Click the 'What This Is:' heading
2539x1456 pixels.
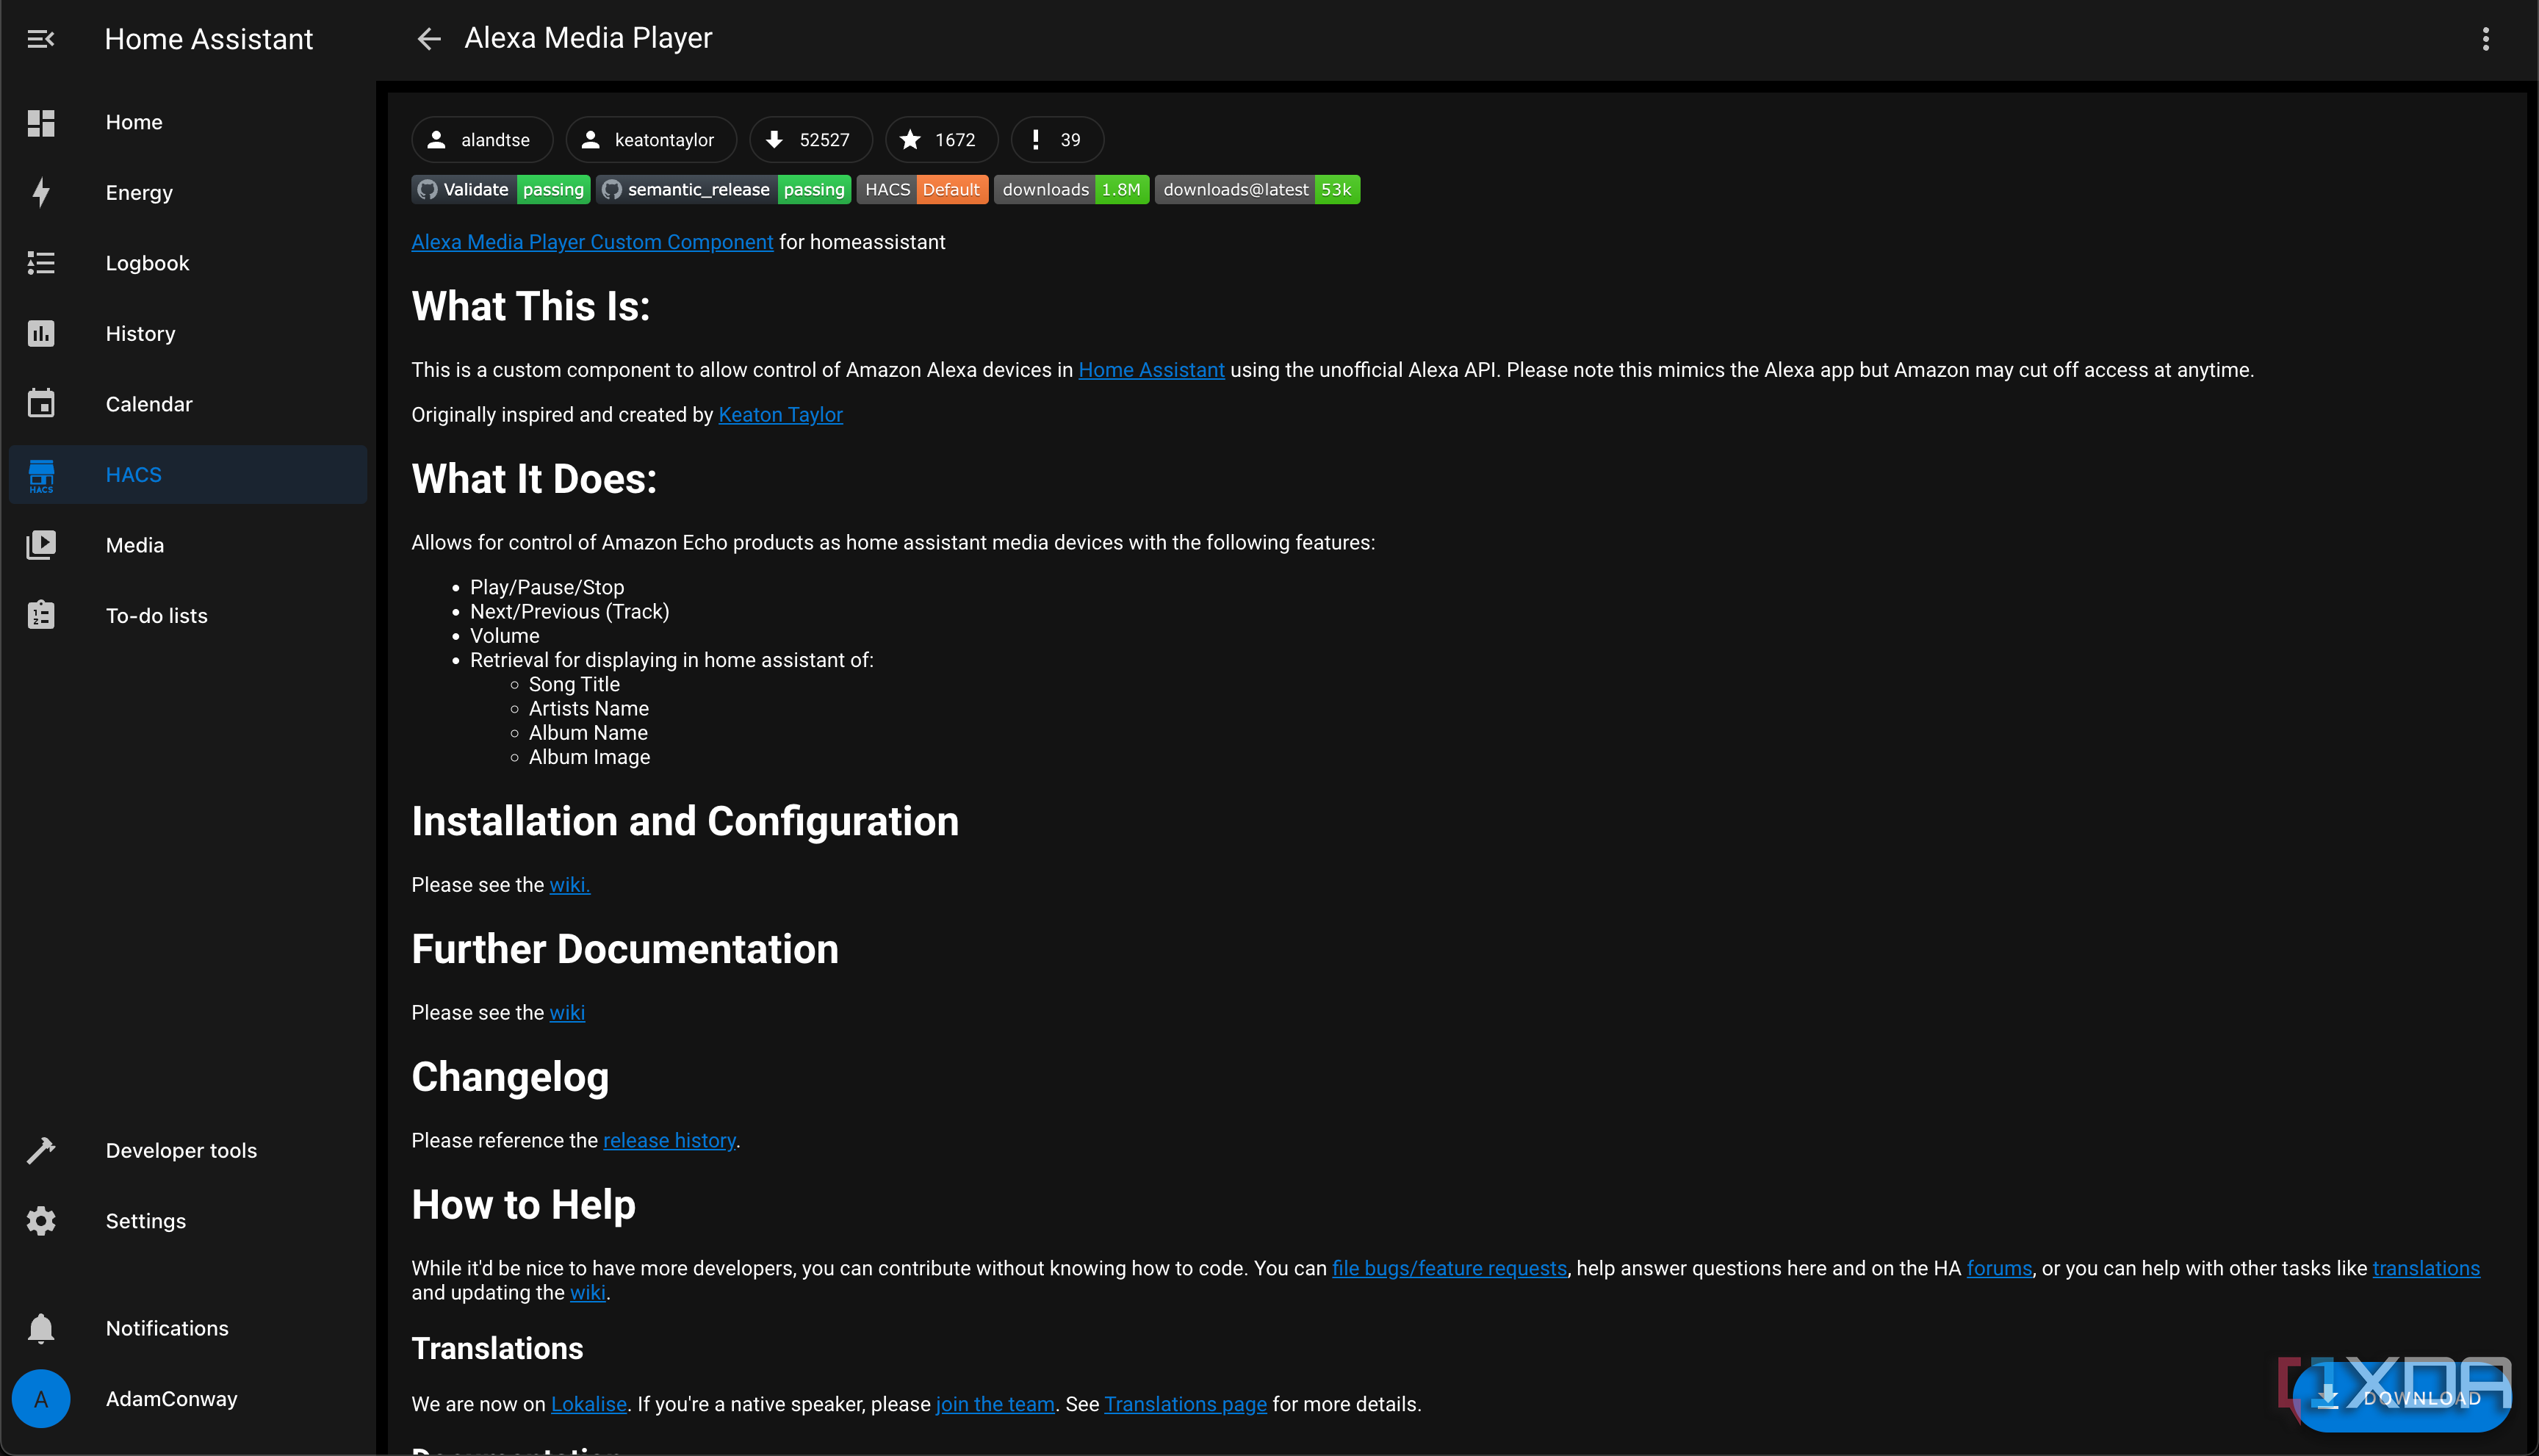coord(531,307)
